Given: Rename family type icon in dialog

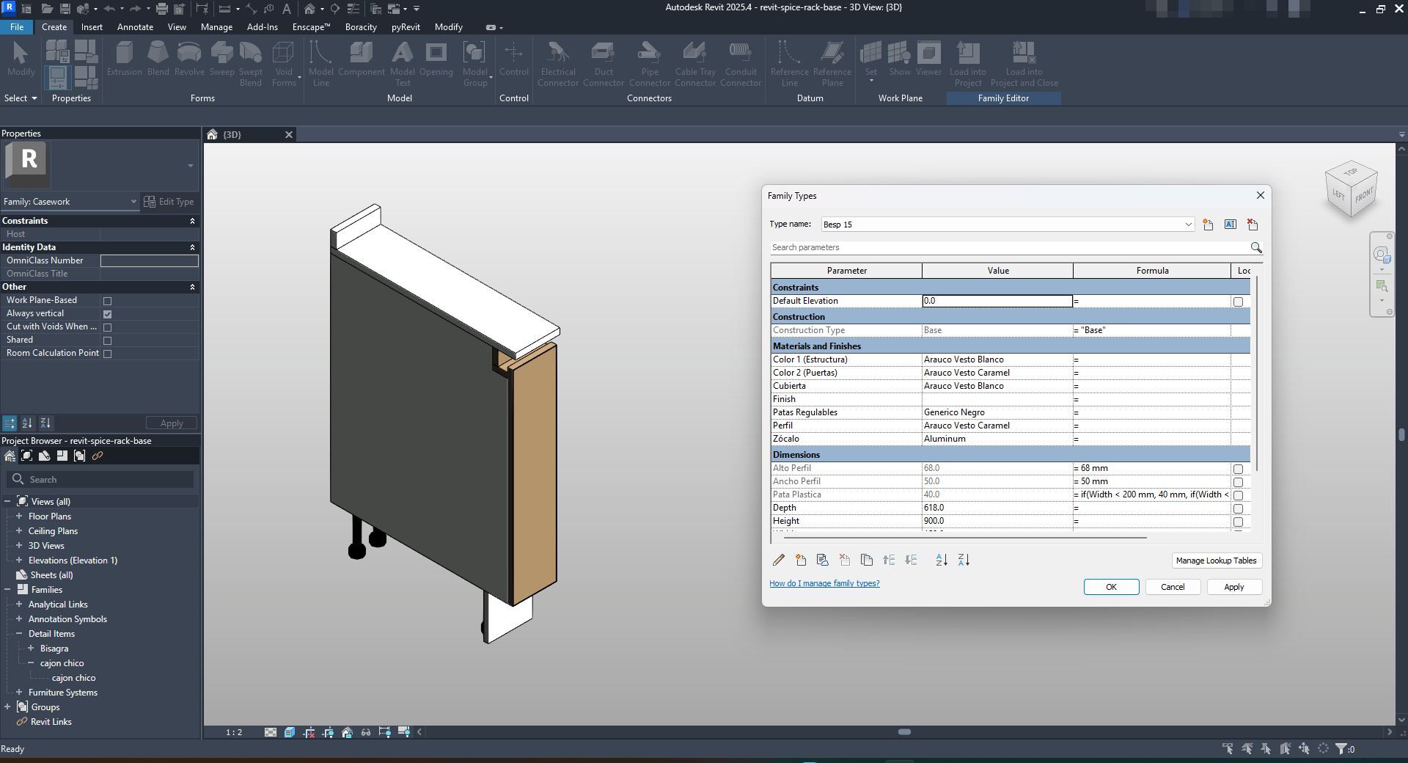Looking at the screenshot, I should pos(1230,224).
